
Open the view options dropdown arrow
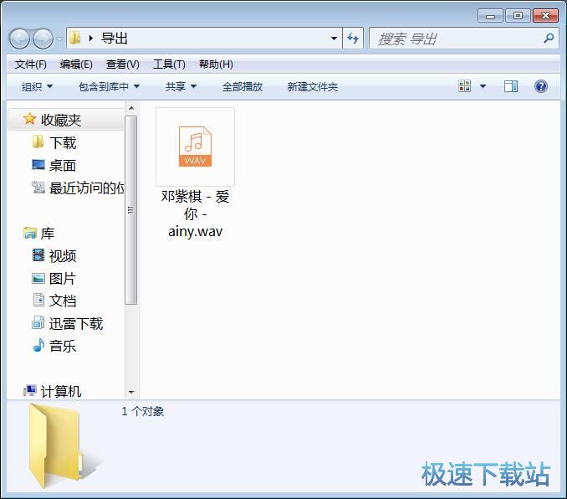pyautogui.click(x=483, y=86)
